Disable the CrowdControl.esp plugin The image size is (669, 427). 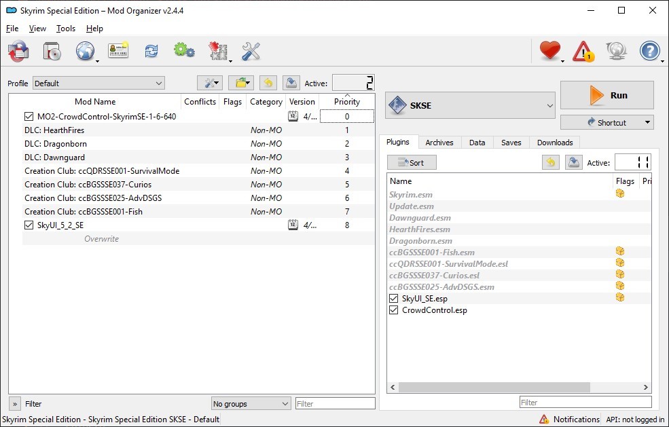pos(393,310)
